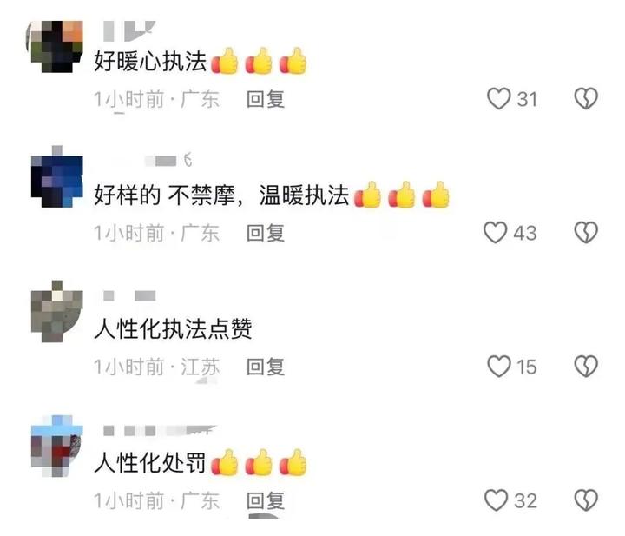Select the comment text 好样的 不禁摩, 温暖执法
Viewport: 625px width, 536px height.
point(221,195)
